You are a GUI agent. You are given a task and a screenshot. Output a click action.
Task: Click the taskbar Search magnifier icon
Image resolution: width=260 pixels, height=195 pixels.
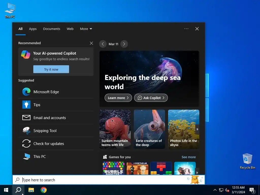click(x=18, y=190)
